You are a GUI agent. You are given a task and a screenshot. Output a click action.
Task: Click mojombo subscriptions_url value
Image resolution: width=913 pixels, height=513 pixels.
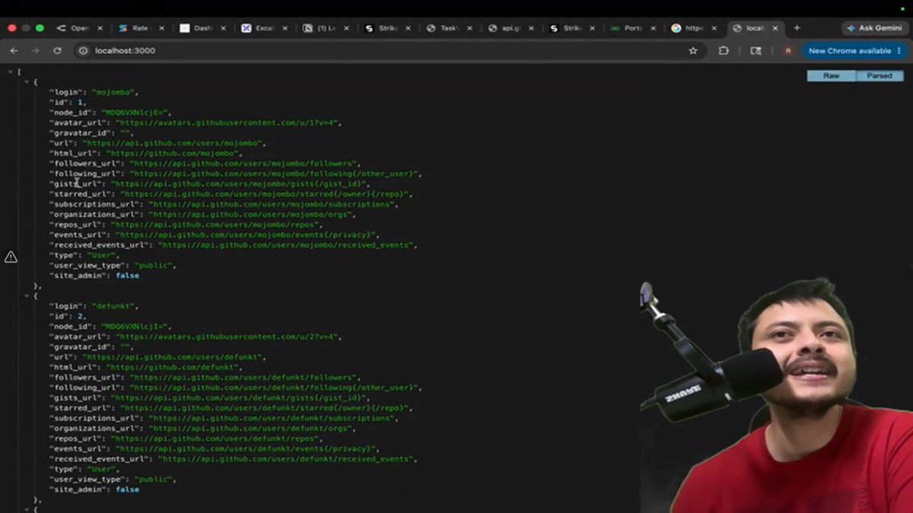click(x=272, y=204)
